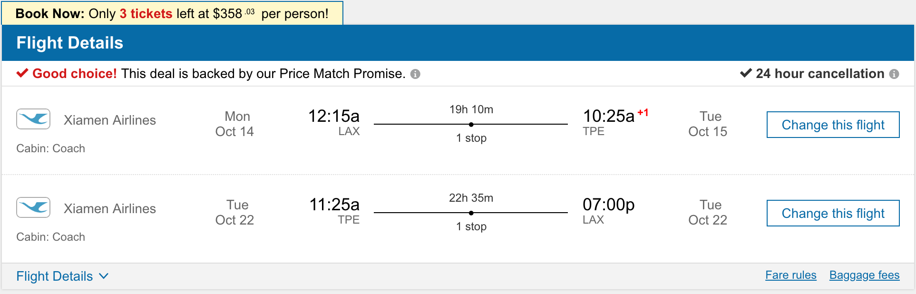This screenshot has width=916, height=294.
Task: Open the Flight Details link at bottom
Action: 55,276
